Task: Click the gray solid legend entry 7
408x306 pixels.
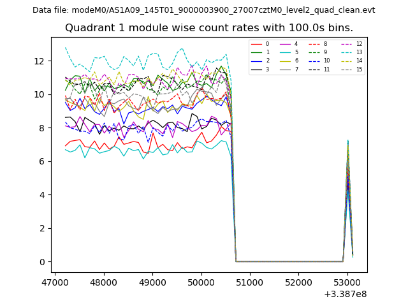Action: pyautogui.click(x=291, y=69)
